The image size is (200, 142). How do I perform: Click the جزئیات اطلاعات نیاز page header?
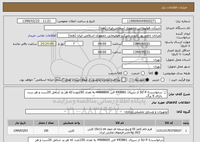(x=174, y=7)
